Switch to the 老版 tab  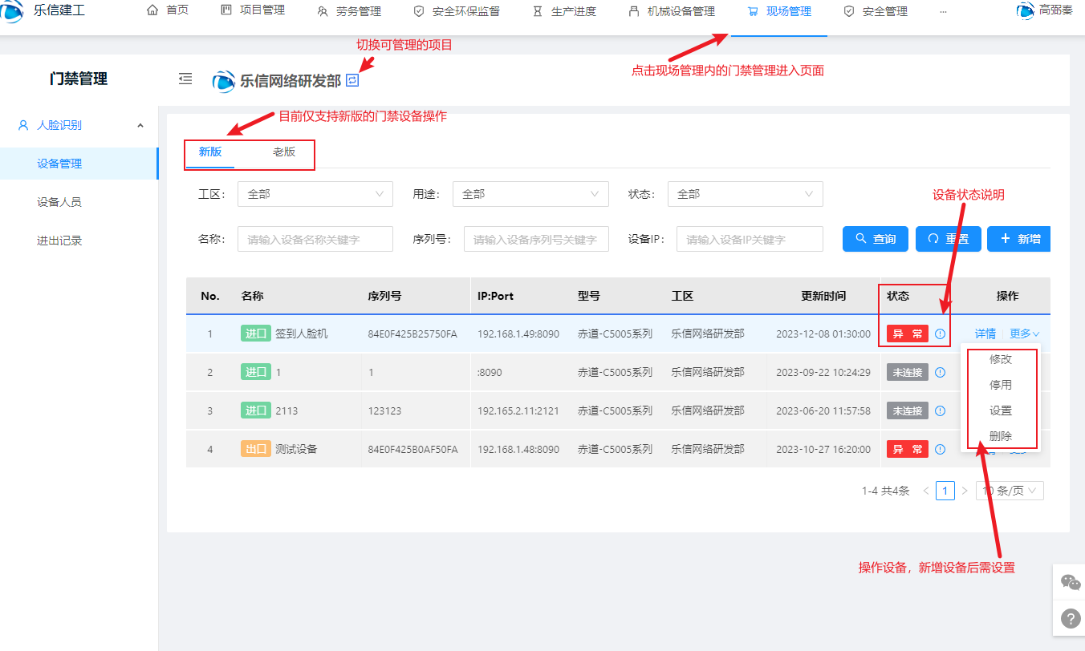pos(283,152)
